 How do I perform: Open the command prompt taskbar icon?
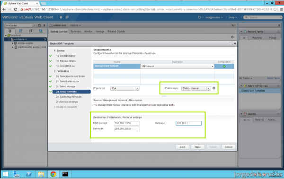click(x=65, y=174)
